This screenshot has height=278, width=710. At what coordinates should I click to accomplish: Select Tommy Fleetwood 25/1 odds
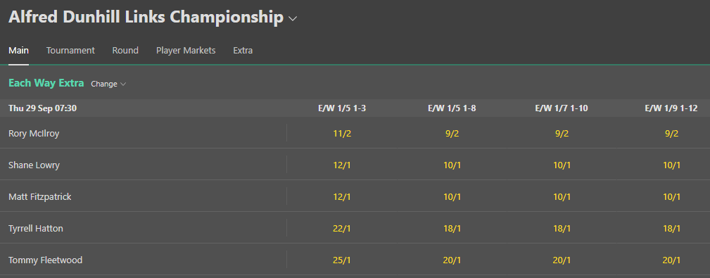342,260
